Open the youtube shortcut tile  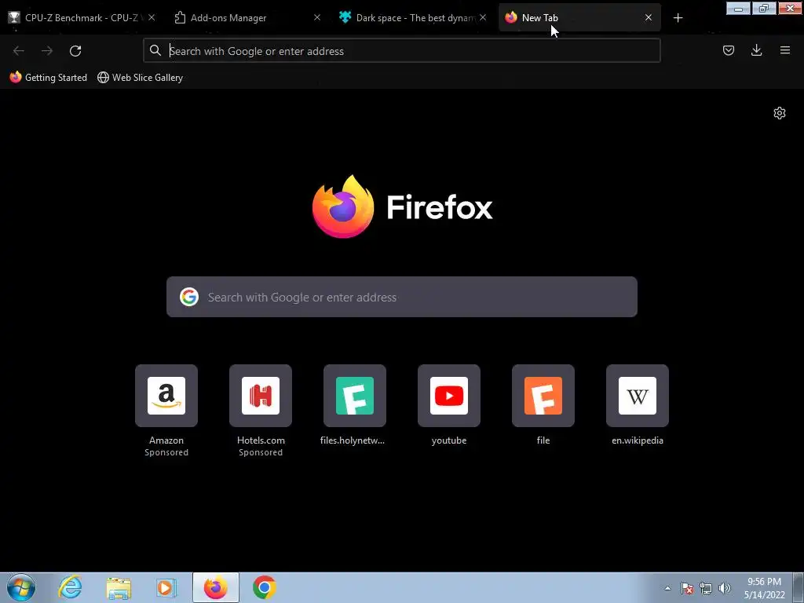tap(449, 396)
